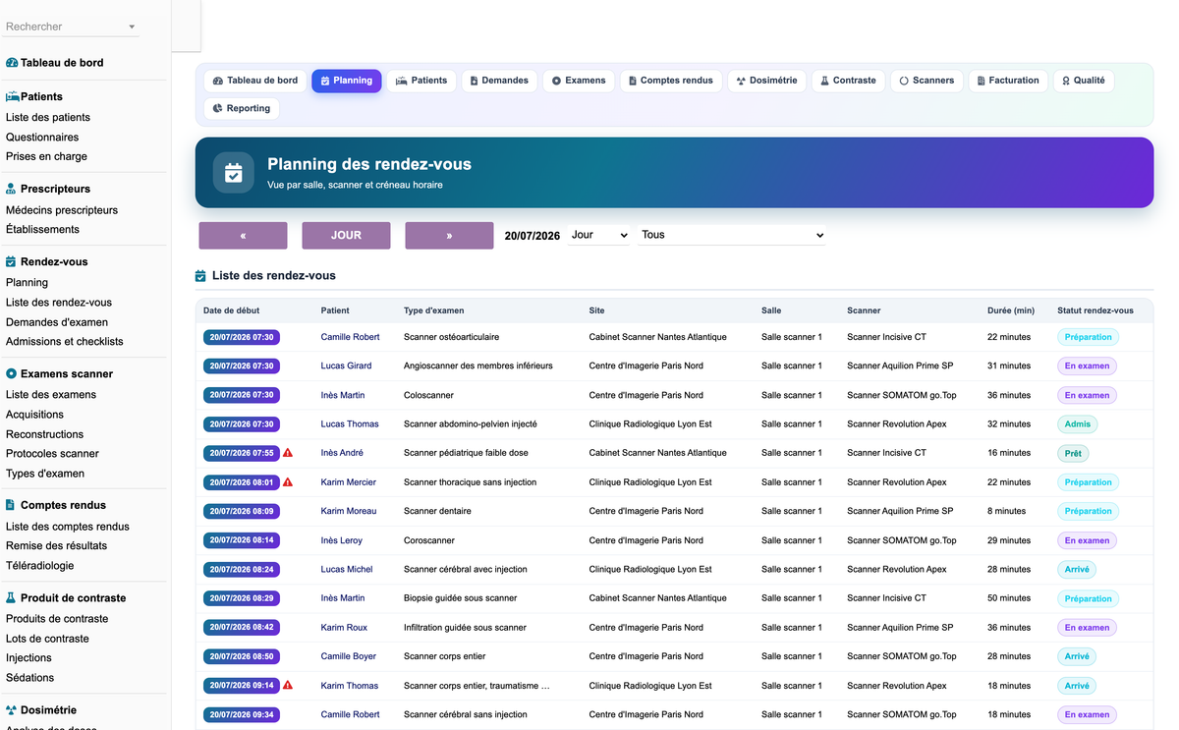This screenshot has height=730, width=1179.
Task: Click the Statut rendez-vous column header
Action: (x=1095, y=310)
